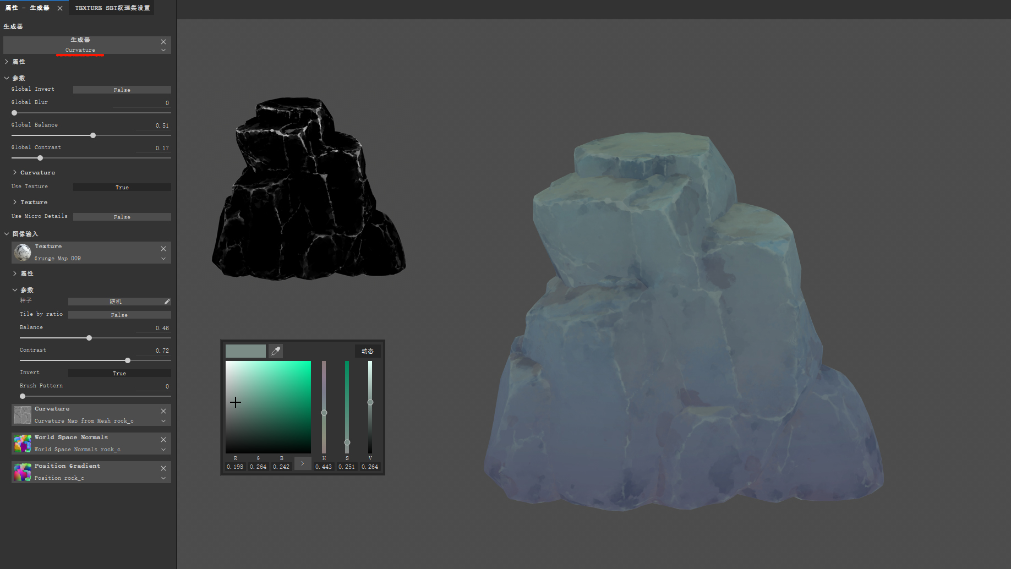Pick a color in the saturation-value square
The height and width of the screenshot is (569, 1011).
268,407
